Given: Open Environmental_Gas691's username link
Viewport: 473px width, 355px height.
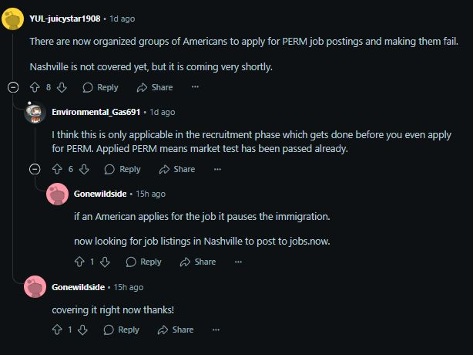Looking at the screenshot, I should coord(96,112).
